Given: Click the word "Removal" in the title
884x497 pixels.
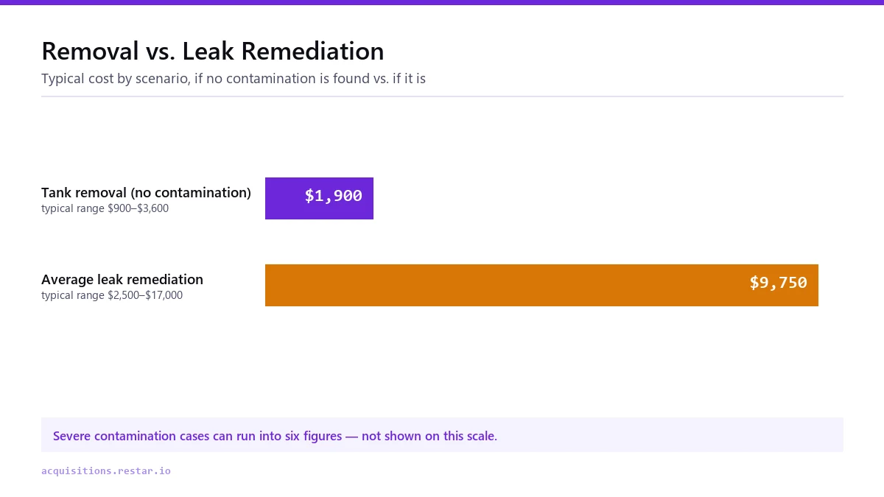Looking at the screenshot, I should pos(91,52).
